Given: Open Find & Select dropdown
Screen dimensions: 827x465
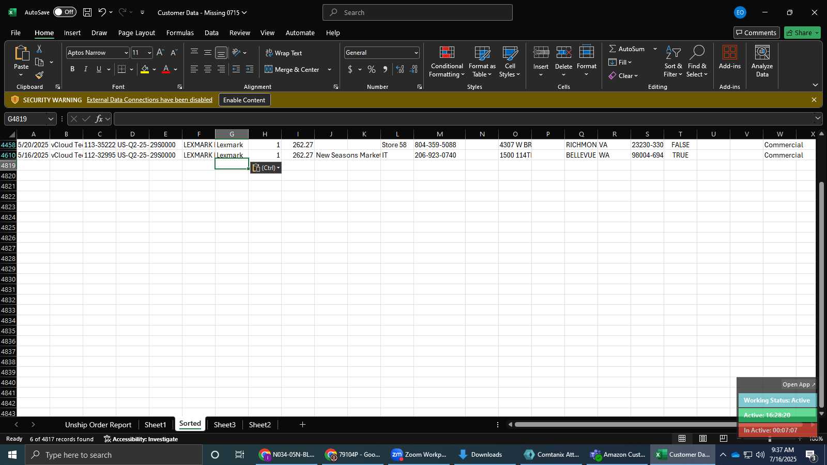Looking at the screenshot, I should 697,62.
